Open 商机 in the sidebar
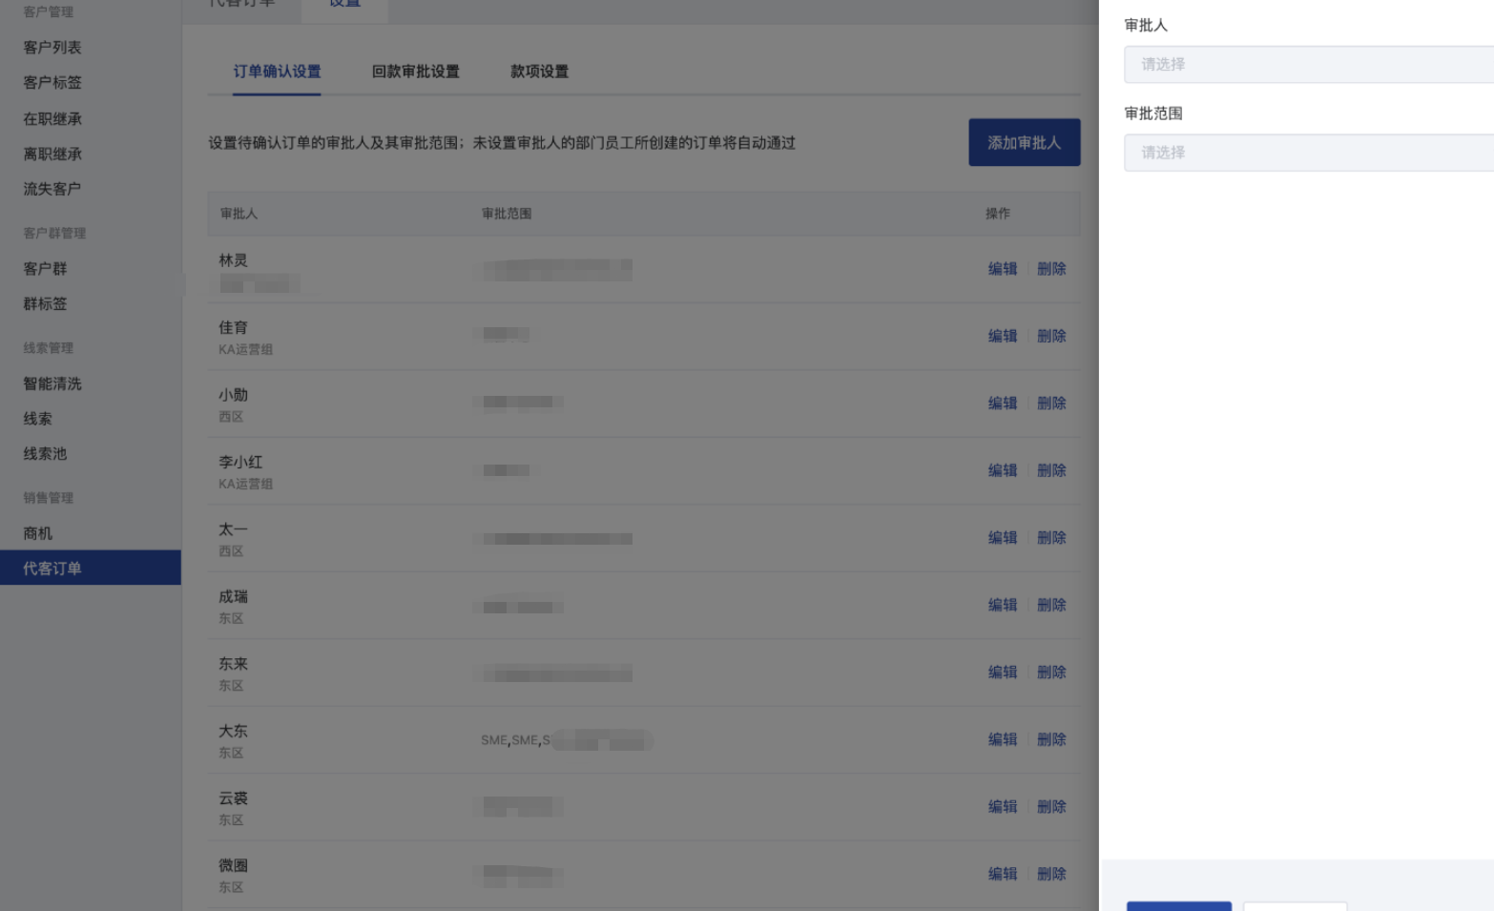 point(38,533)
